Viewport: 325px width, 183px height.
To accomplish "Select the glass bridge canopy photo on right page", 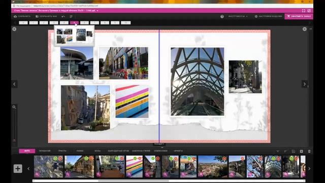I will point(198,81).
